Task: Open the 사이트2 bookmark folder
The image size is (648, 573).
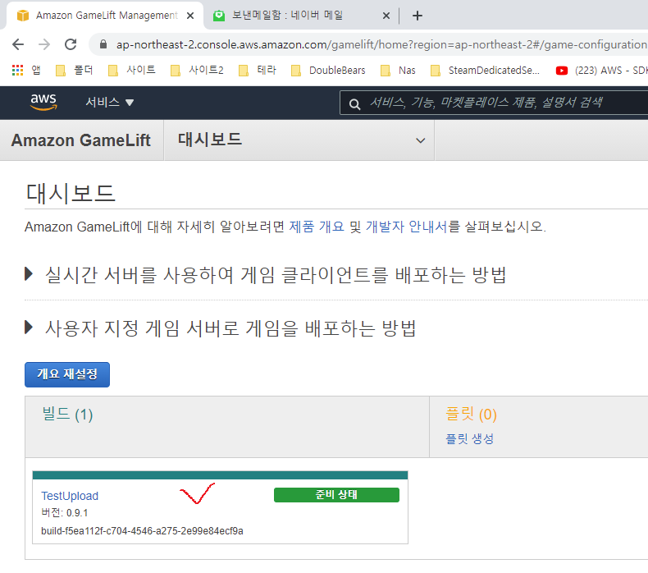Action: pos(197,71)
